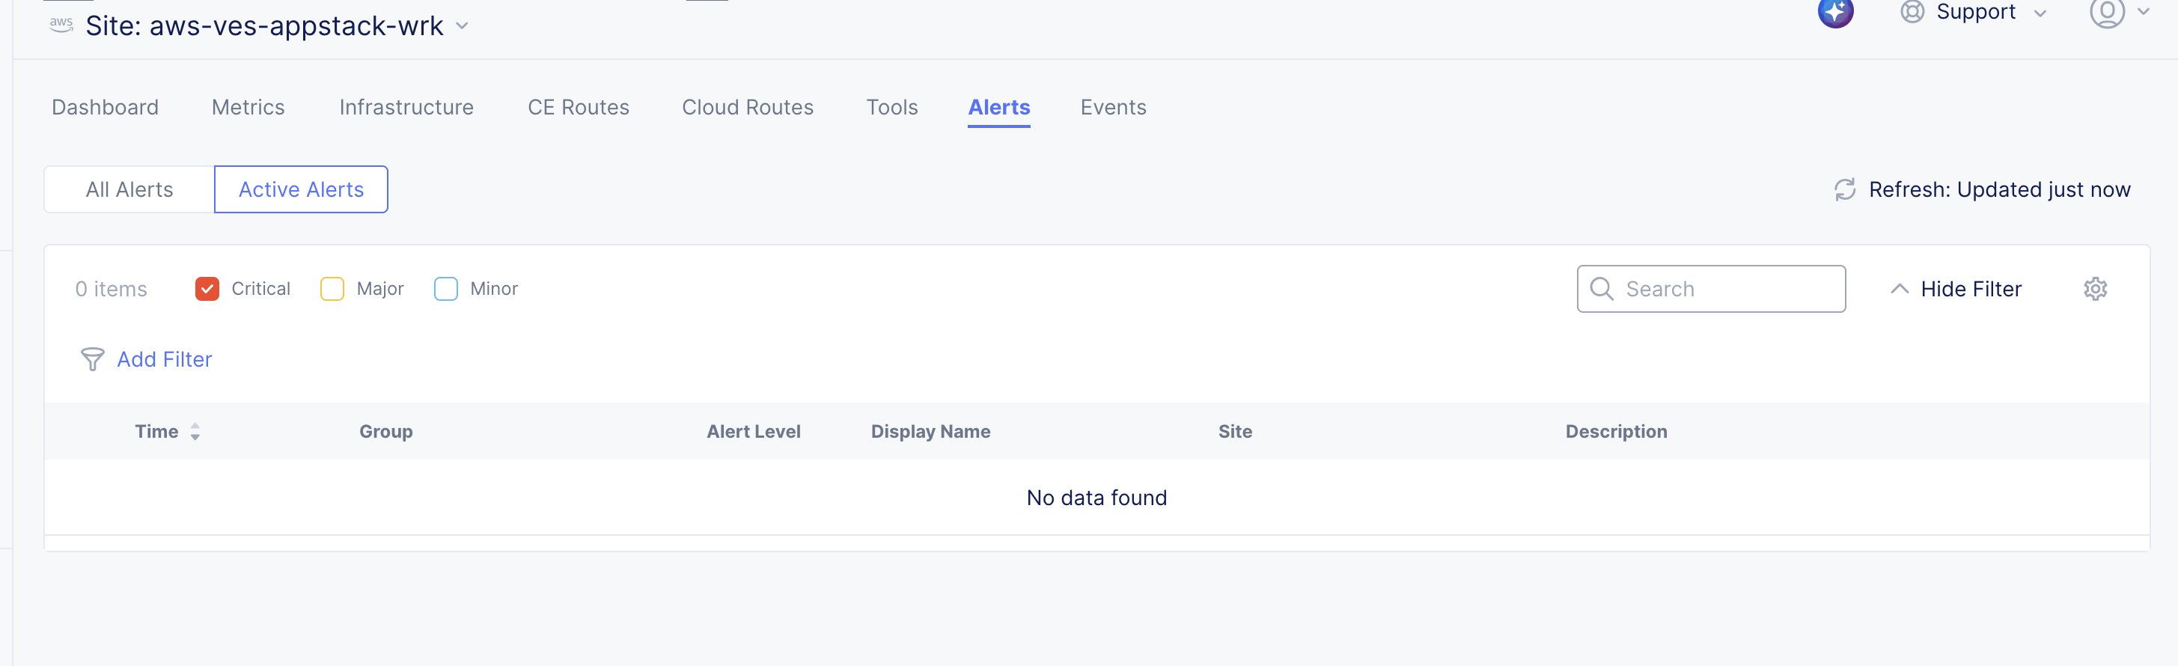Open the CE Routes tab
This screenshot has width=2178, height=666.
579,107
